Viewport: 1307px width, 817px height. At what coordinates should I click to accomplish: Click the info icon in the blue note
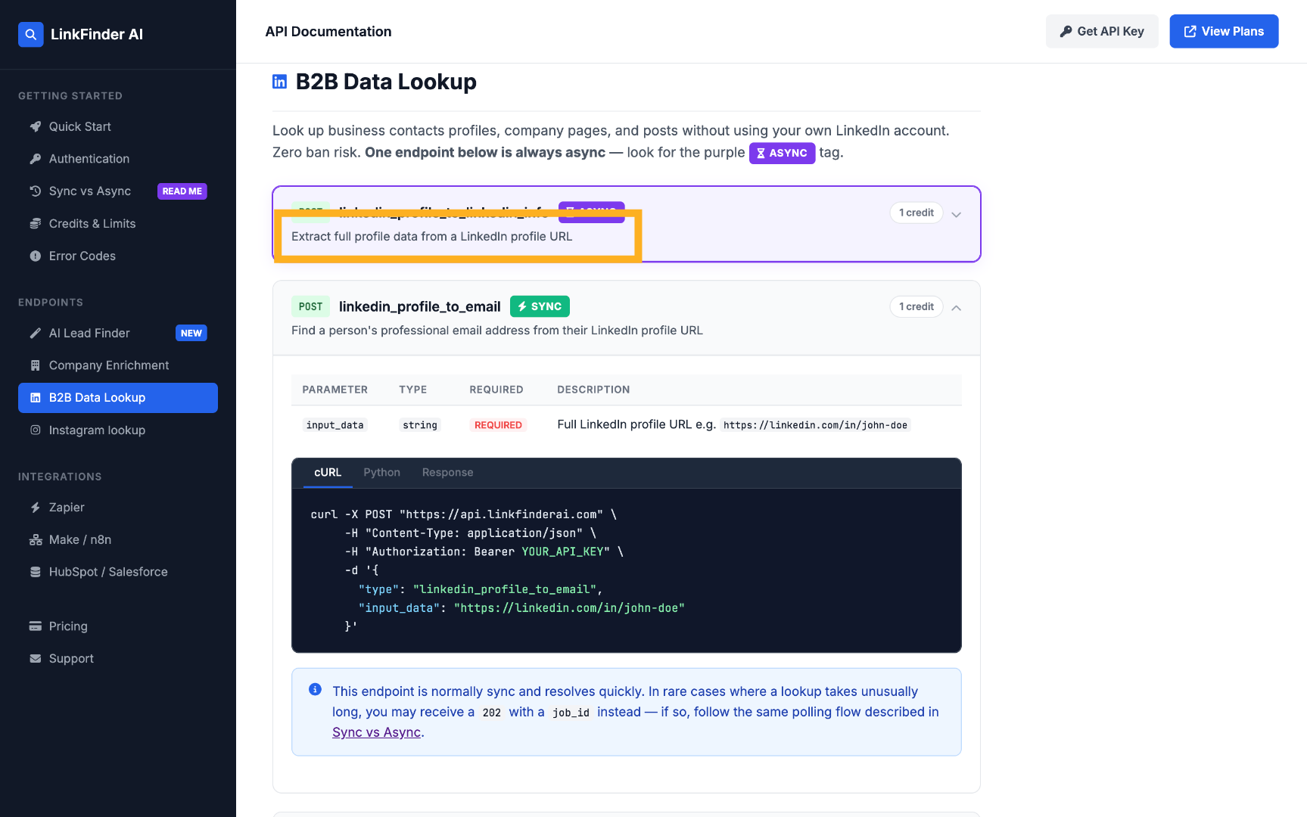coord(316,690)
